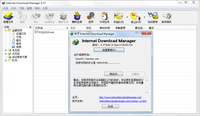Click the 停止队列 stop queue icon

coord(136,17)
